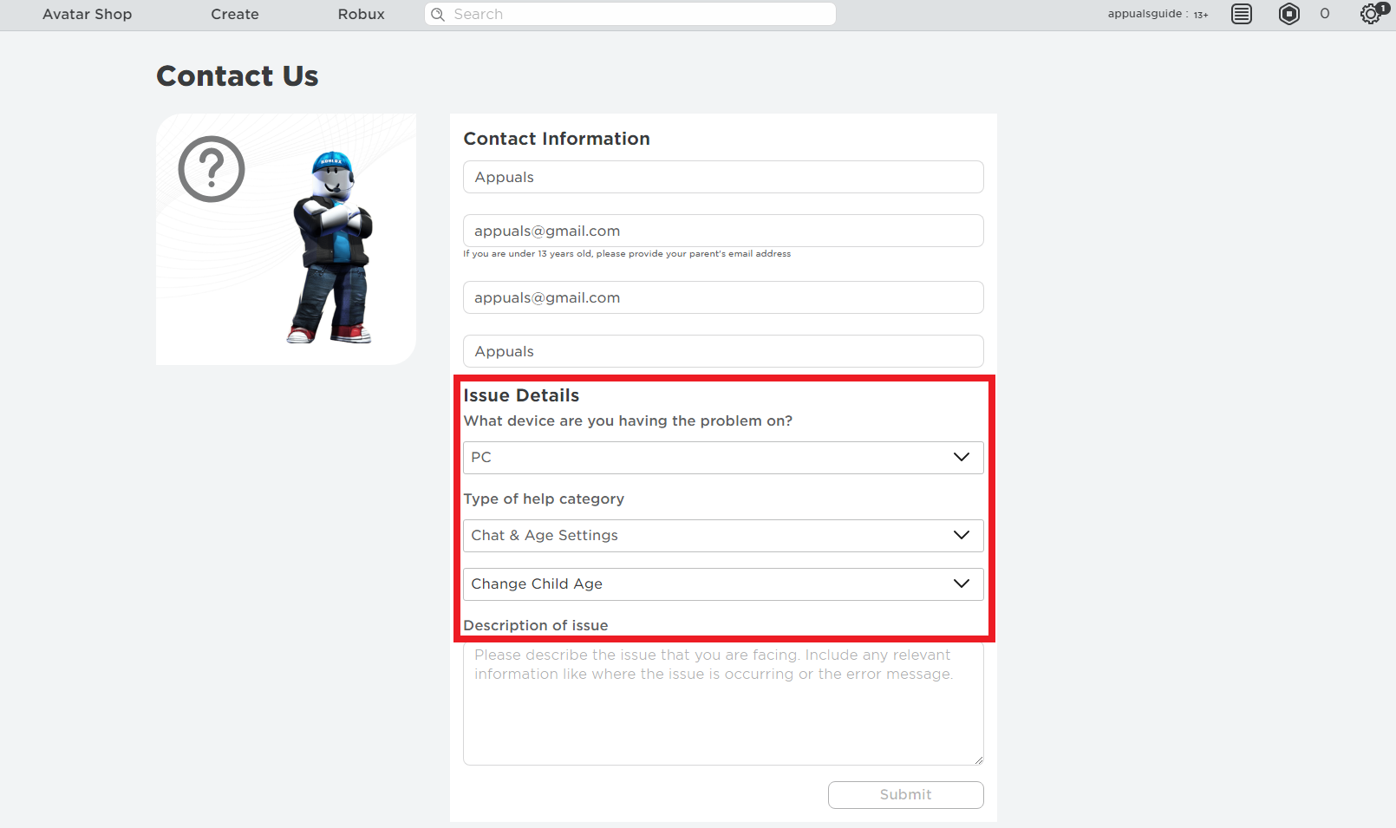Edit the first appuals@gmail.com email field
Viewport: 1396px width, 828px height.
[x=723, y=231]
